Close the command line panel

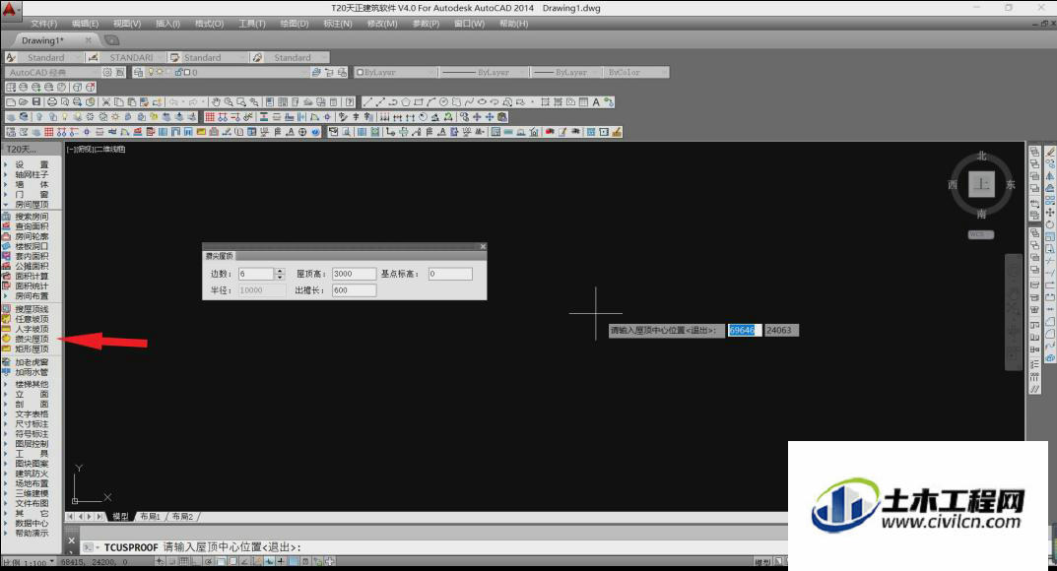point(72,540)
